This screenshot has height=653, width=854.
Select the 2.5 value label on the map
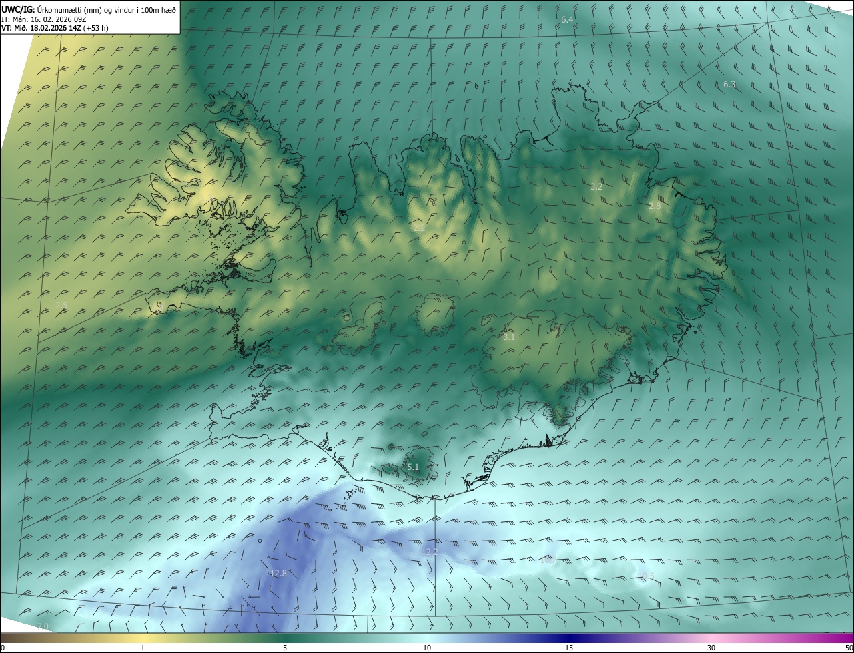[x=61, y=305]
